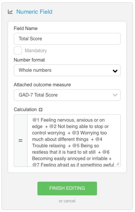135x212 pixels.
Task: Click the Numeric Field chart icon
Action: click(10, 12)
